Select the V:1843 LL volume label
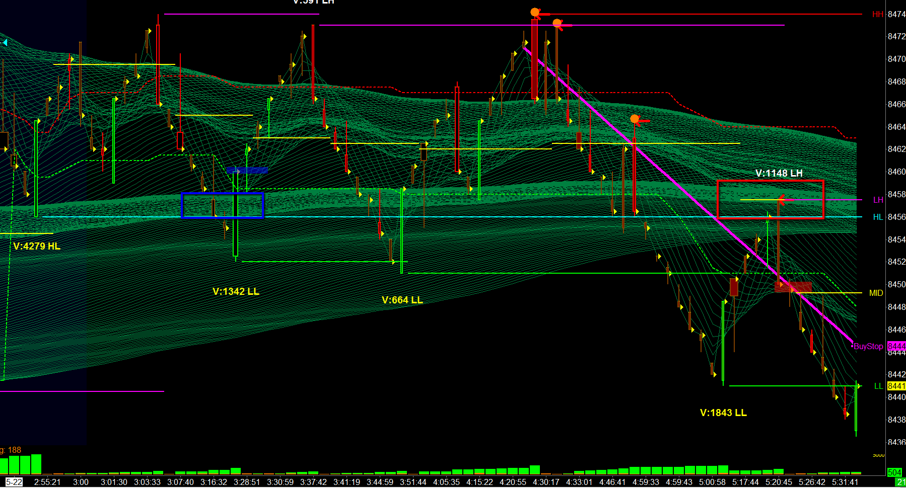Image resolution: width=906 pixels, height=488 pixels. pos(723,413)
